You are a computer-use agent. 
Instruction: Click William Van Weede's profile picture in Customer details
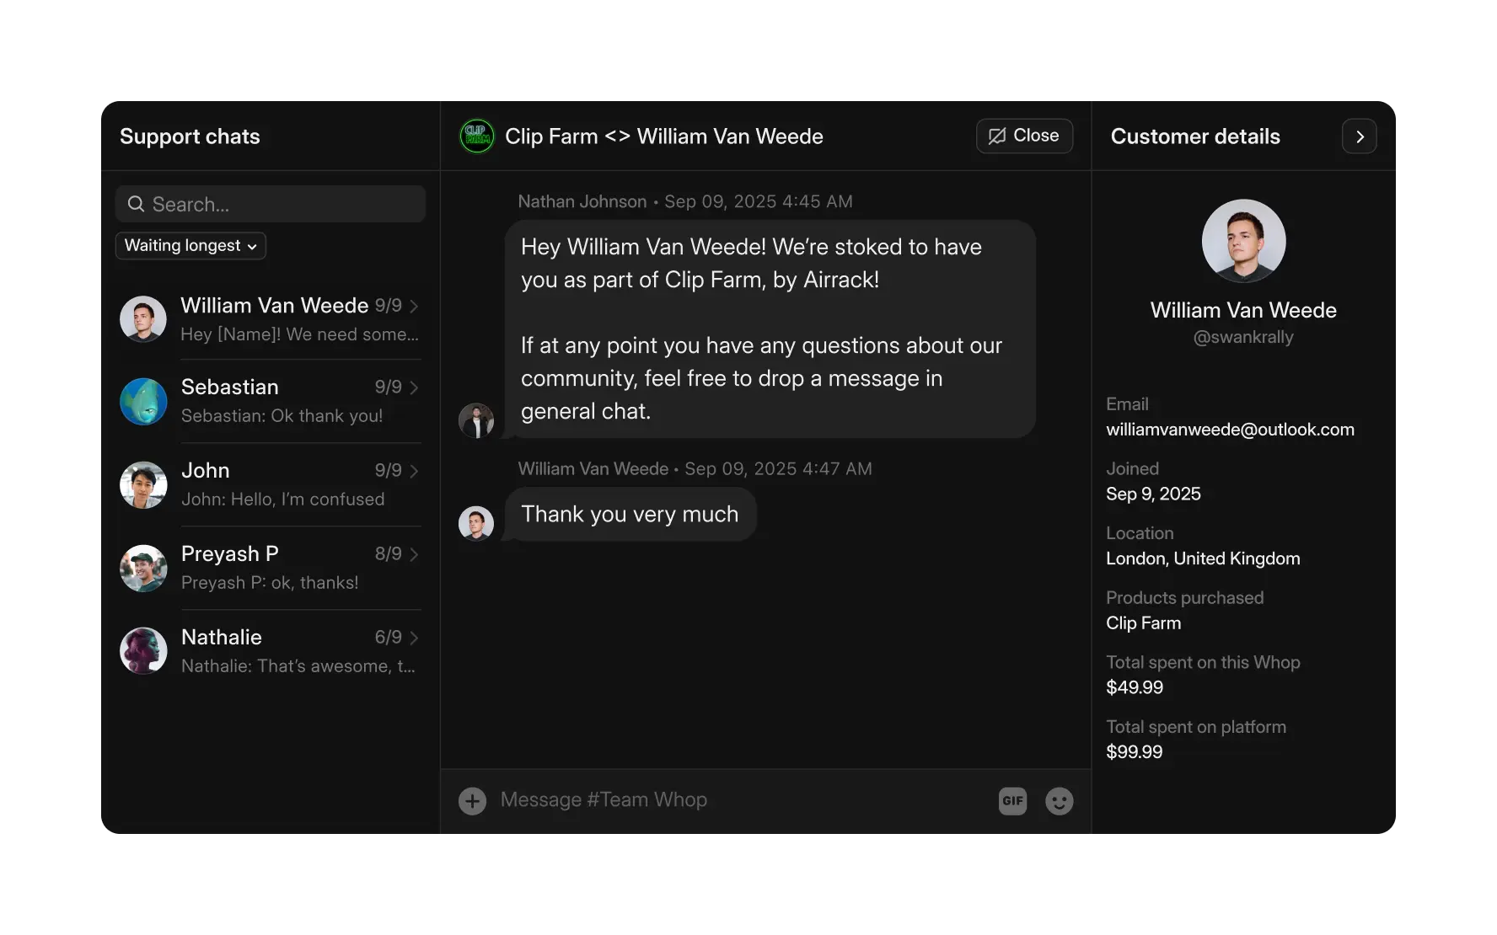1243,241
